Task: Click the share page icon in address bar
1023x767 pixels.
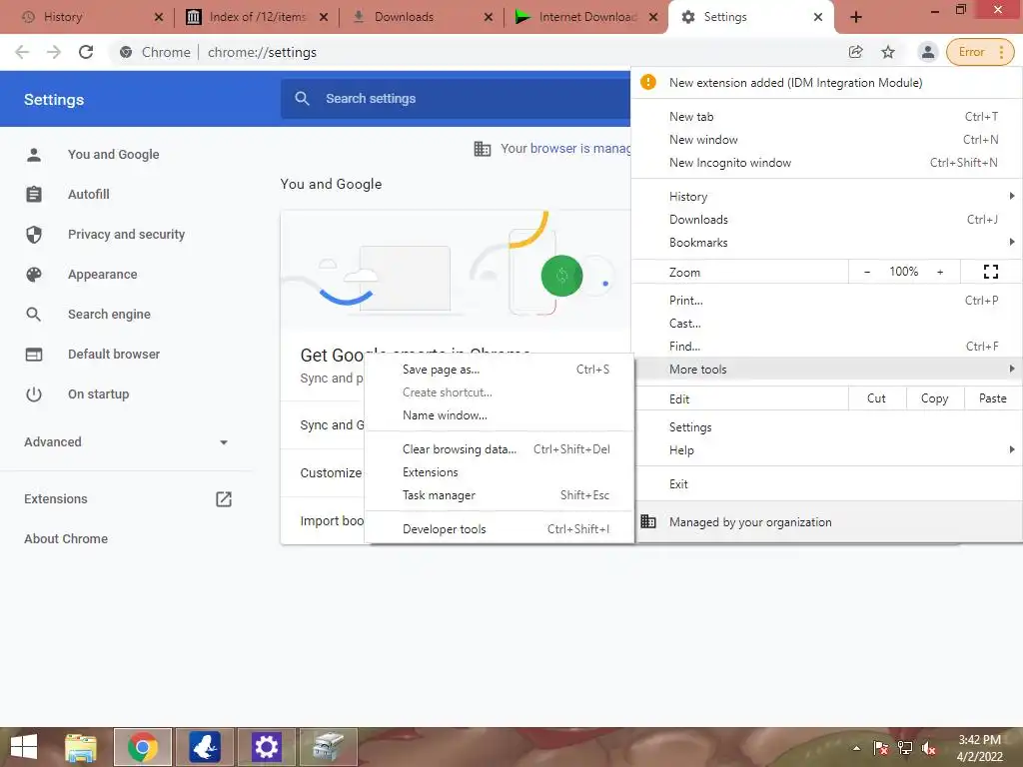Action: 855,52
